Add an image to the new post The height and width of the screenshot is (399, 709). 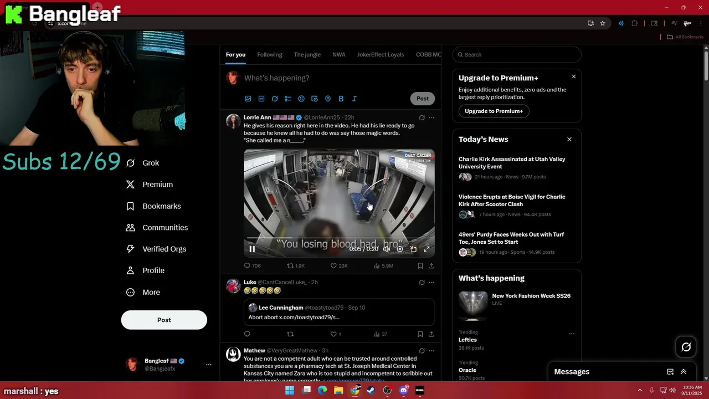click(x=248, y=99)
